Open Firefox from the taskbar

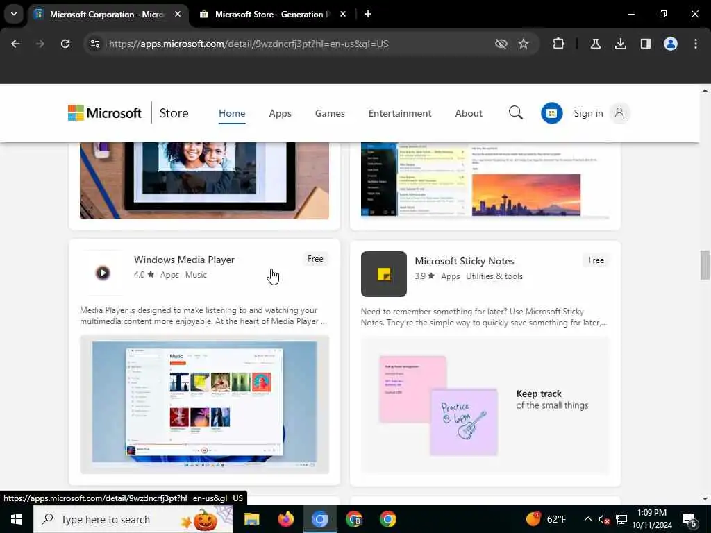pyautogui.click(x=285, y=519)
